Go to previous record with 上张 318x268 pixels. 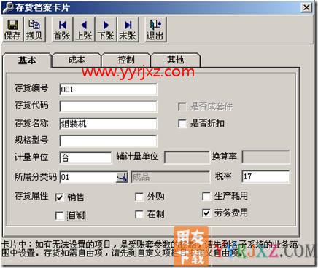click(x=84, y=30)
